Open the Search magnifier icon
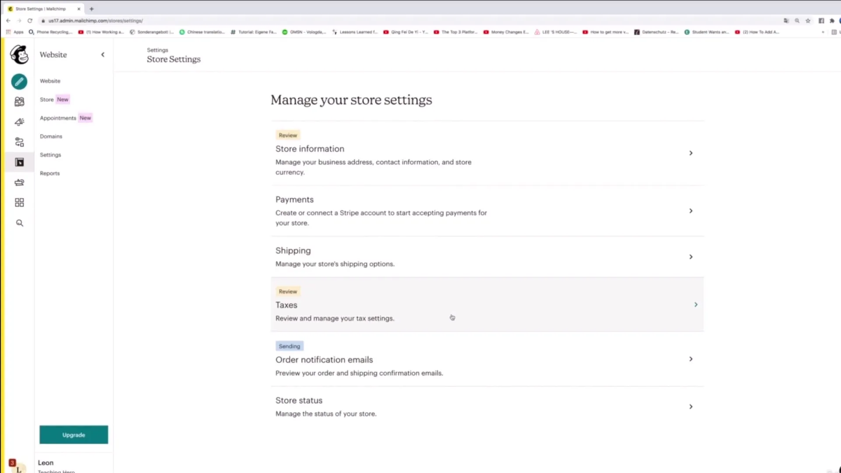 19,223
